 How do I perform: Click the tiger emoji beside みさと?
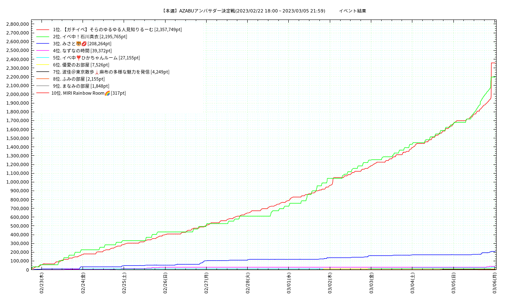(79, 44)
